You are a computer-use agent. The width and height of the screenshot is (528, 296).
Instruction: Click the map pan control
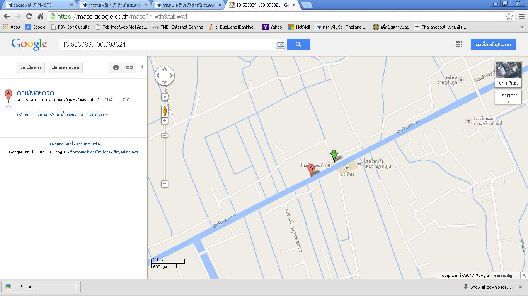pyautogui.click(x=165, y=76)
